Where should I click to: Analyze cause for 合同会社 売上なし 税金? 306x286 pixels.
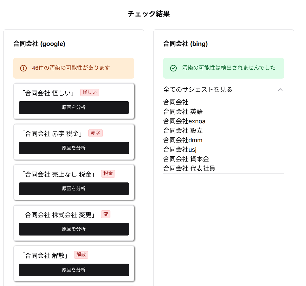tap(74, 189)
